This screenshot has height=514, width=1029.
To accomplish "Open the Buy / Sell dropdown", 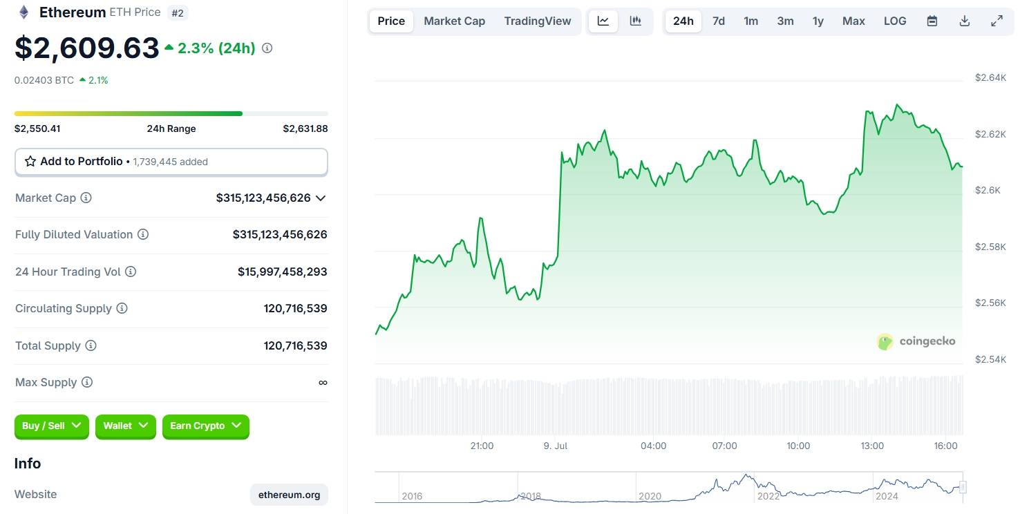I will point(52,426).
